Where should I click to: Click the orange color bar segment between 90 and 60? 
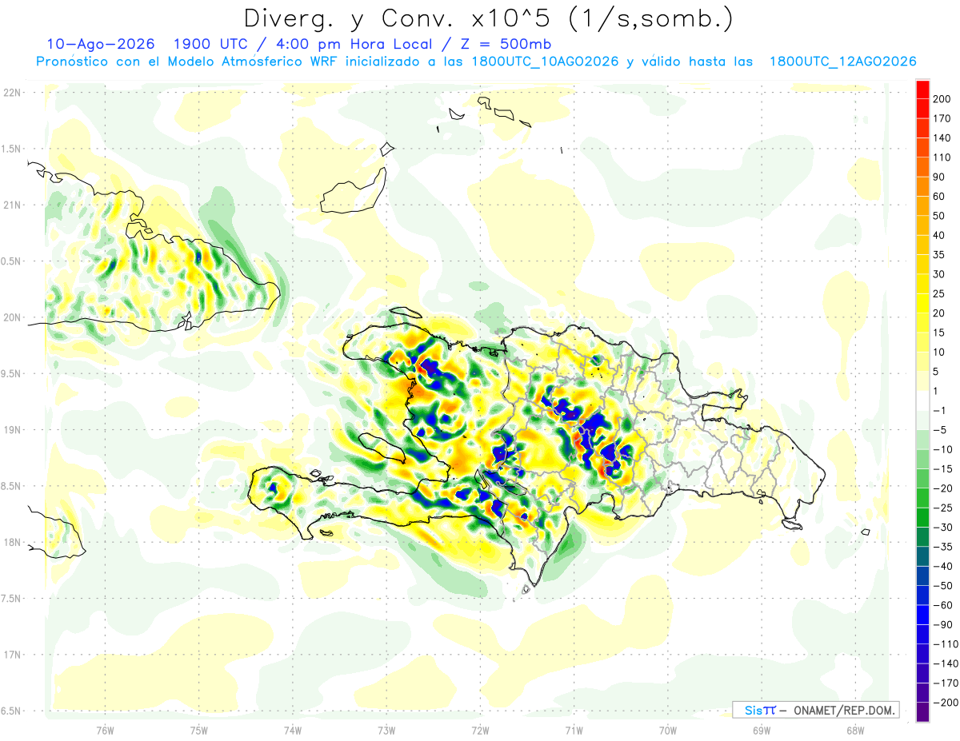point(923,186)
